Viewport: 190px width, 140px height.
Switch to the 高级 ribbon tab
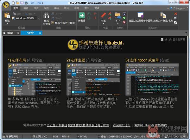pyautogui.click(x=97, y=8)
